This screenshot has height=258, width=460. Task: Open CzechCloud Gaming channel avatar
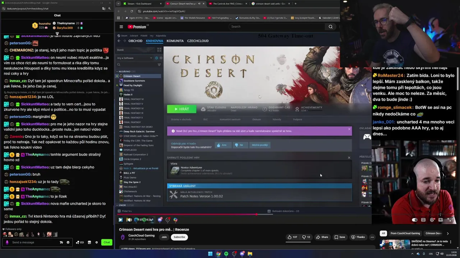pyautogui.click(x=123, y=237)
